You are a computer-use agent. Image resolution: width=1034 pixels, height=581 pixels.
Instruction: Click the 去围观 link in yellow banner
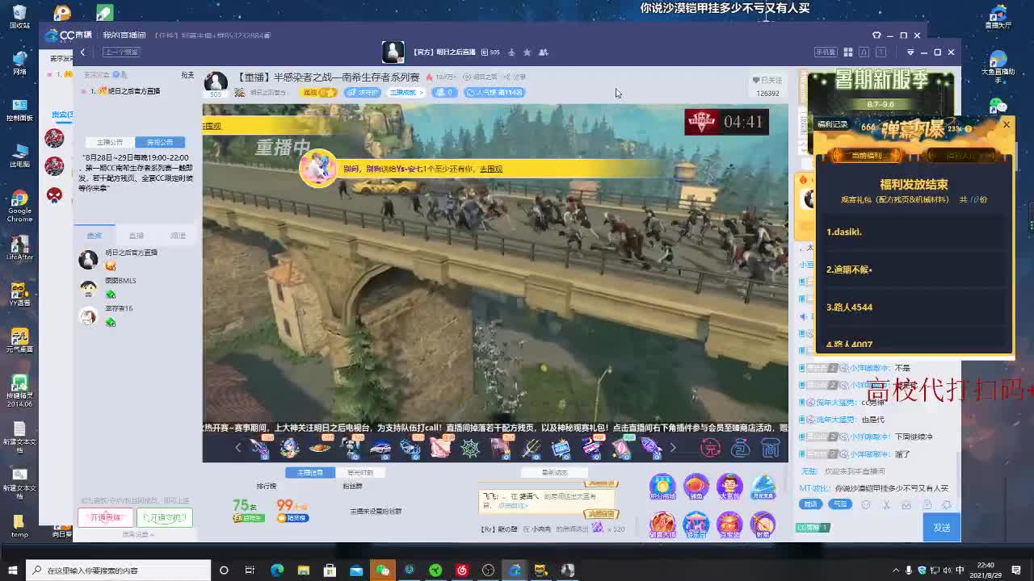[x=491, y=169]
